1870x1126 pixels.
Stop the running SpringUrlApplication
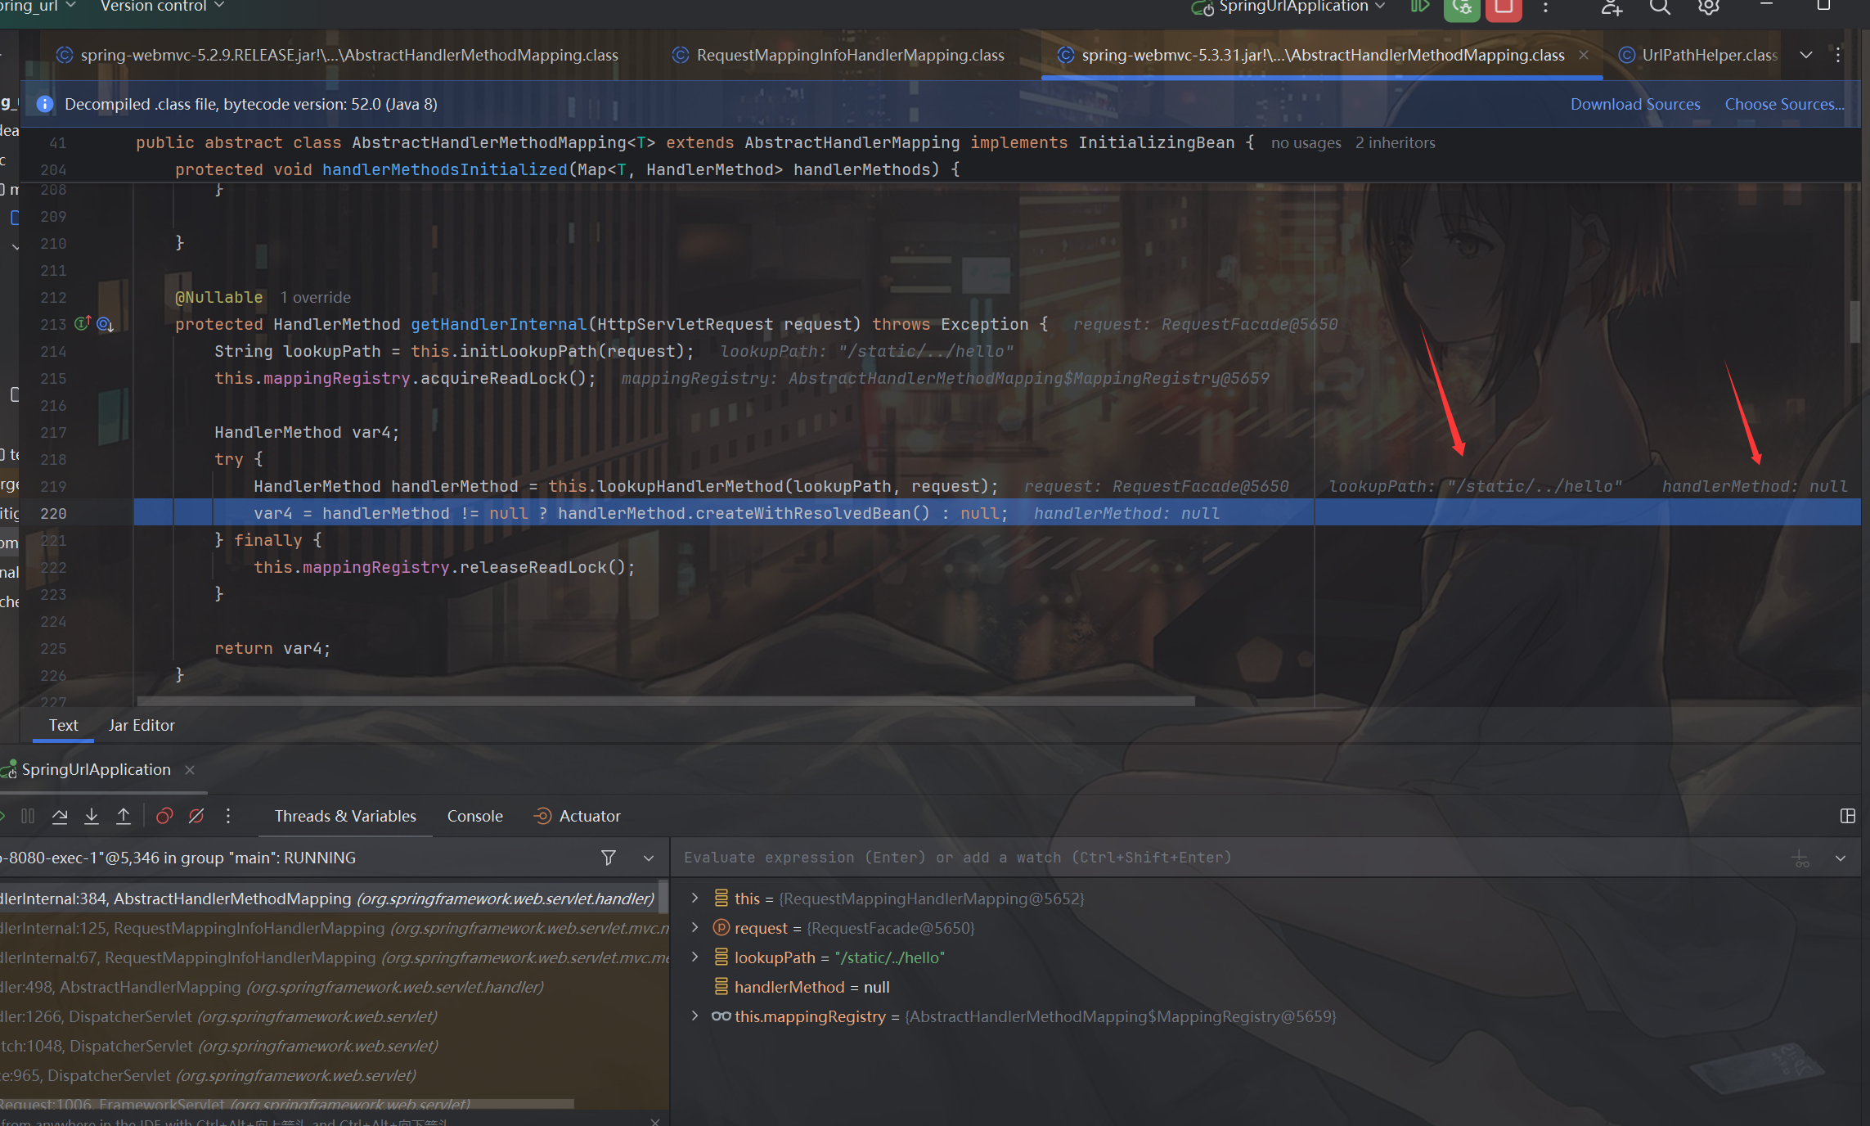click(1503, 8)
